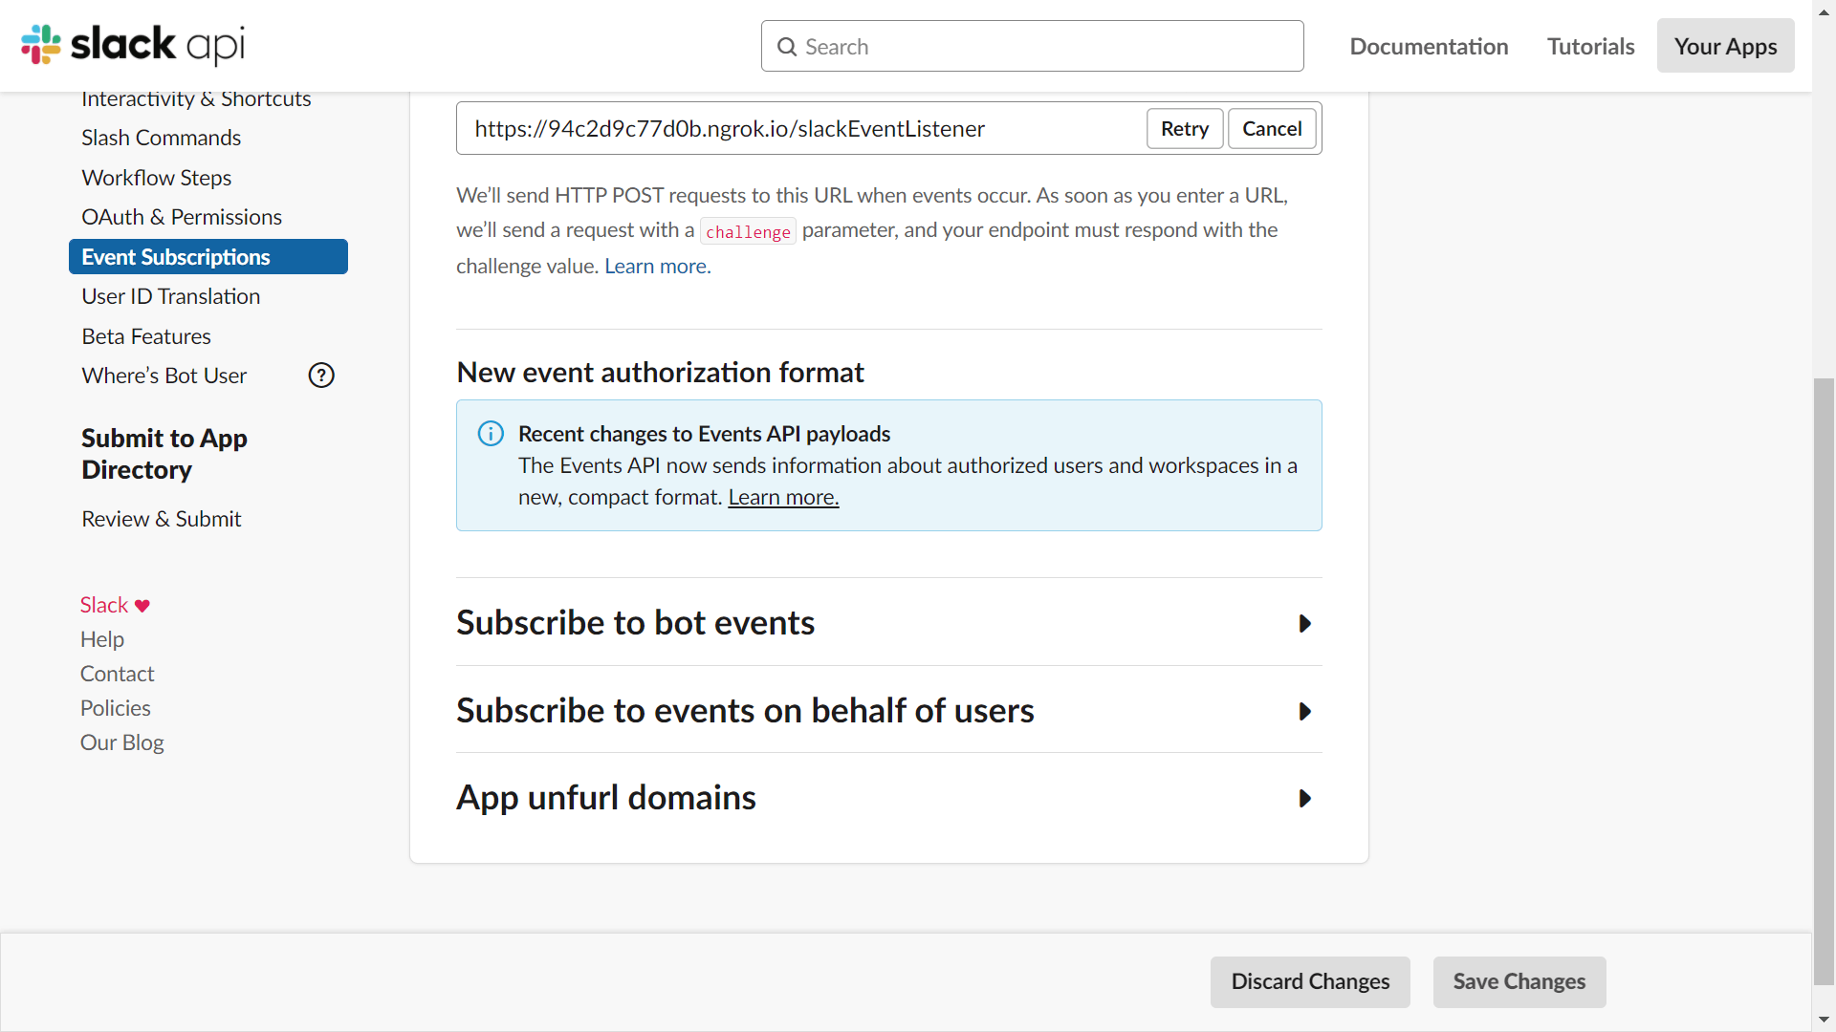The width and height of the screenshot is (1836, 1032).
Task: Click the search magnifier icon
Action: [x=787, y=47]
